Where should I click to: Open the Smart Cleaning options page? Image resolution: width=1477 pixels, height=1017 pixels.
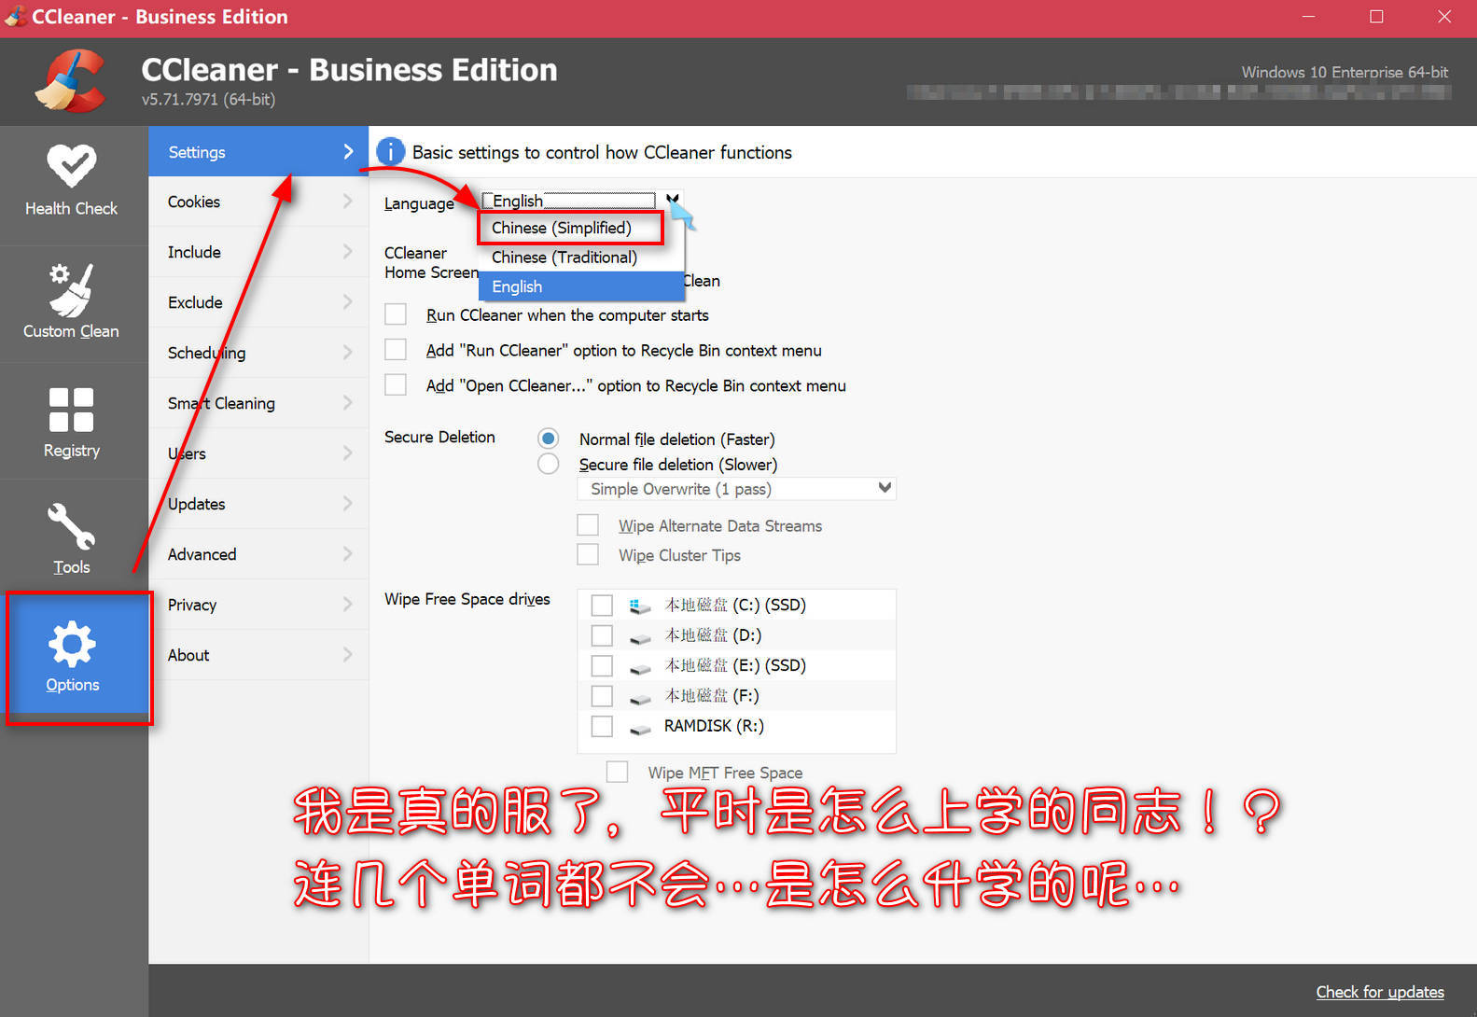258,403
